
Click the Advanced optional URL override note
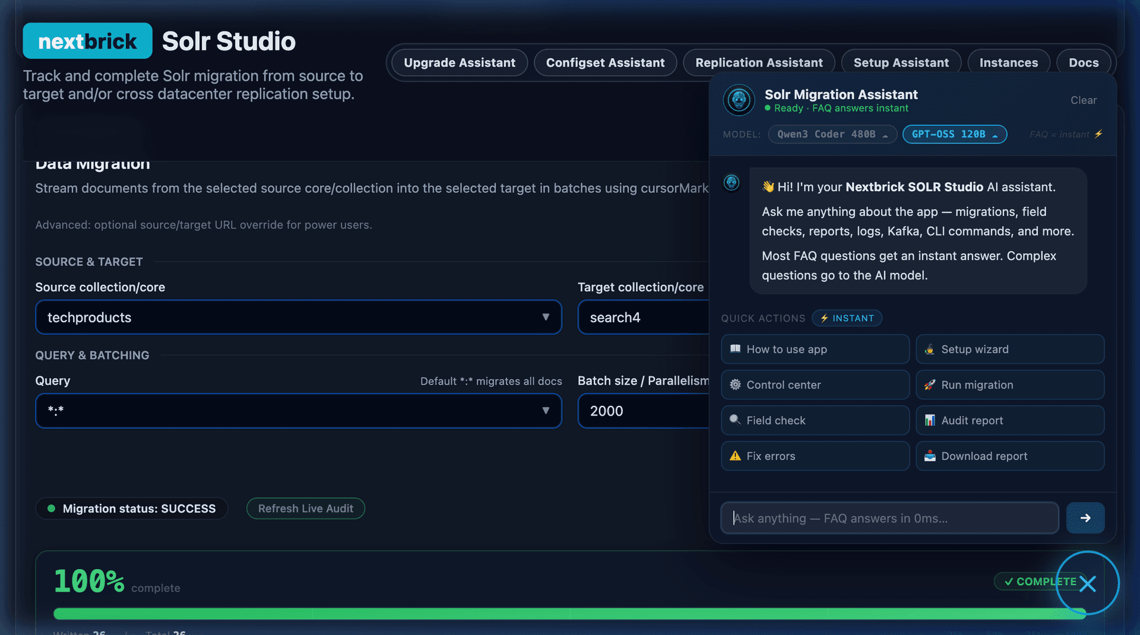[x=204, y=225]
